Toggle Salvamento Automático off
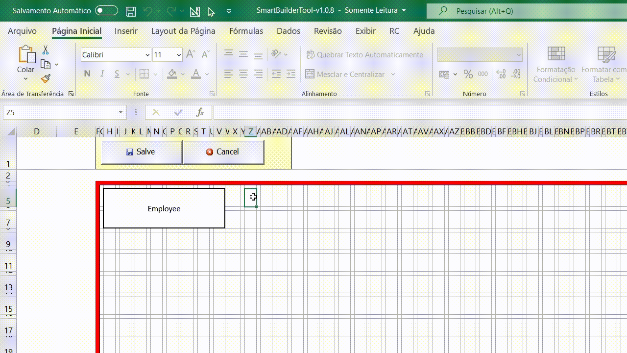The width and height of the screenshot is (627, 353). [108, 10]
